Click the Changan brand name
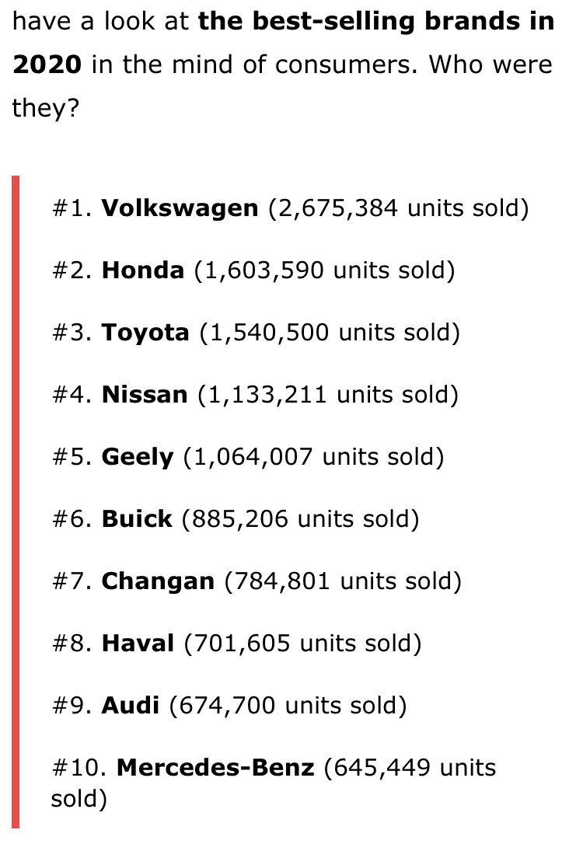The width and height of the screenshot is (583, 858). coord(158,581)
